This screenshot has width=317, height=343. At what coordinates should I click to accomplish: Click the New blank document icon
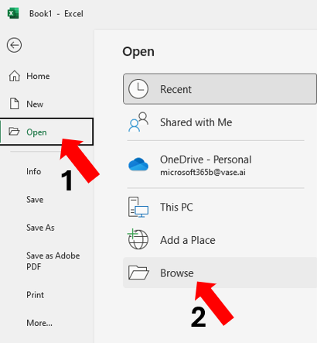pos(14,104)
